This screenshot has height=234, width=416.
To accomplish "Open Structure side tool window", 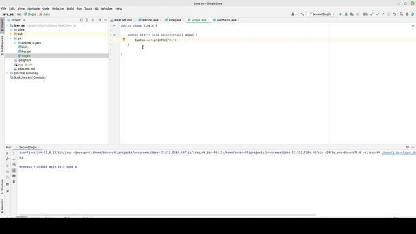I will tap(2, 187).
